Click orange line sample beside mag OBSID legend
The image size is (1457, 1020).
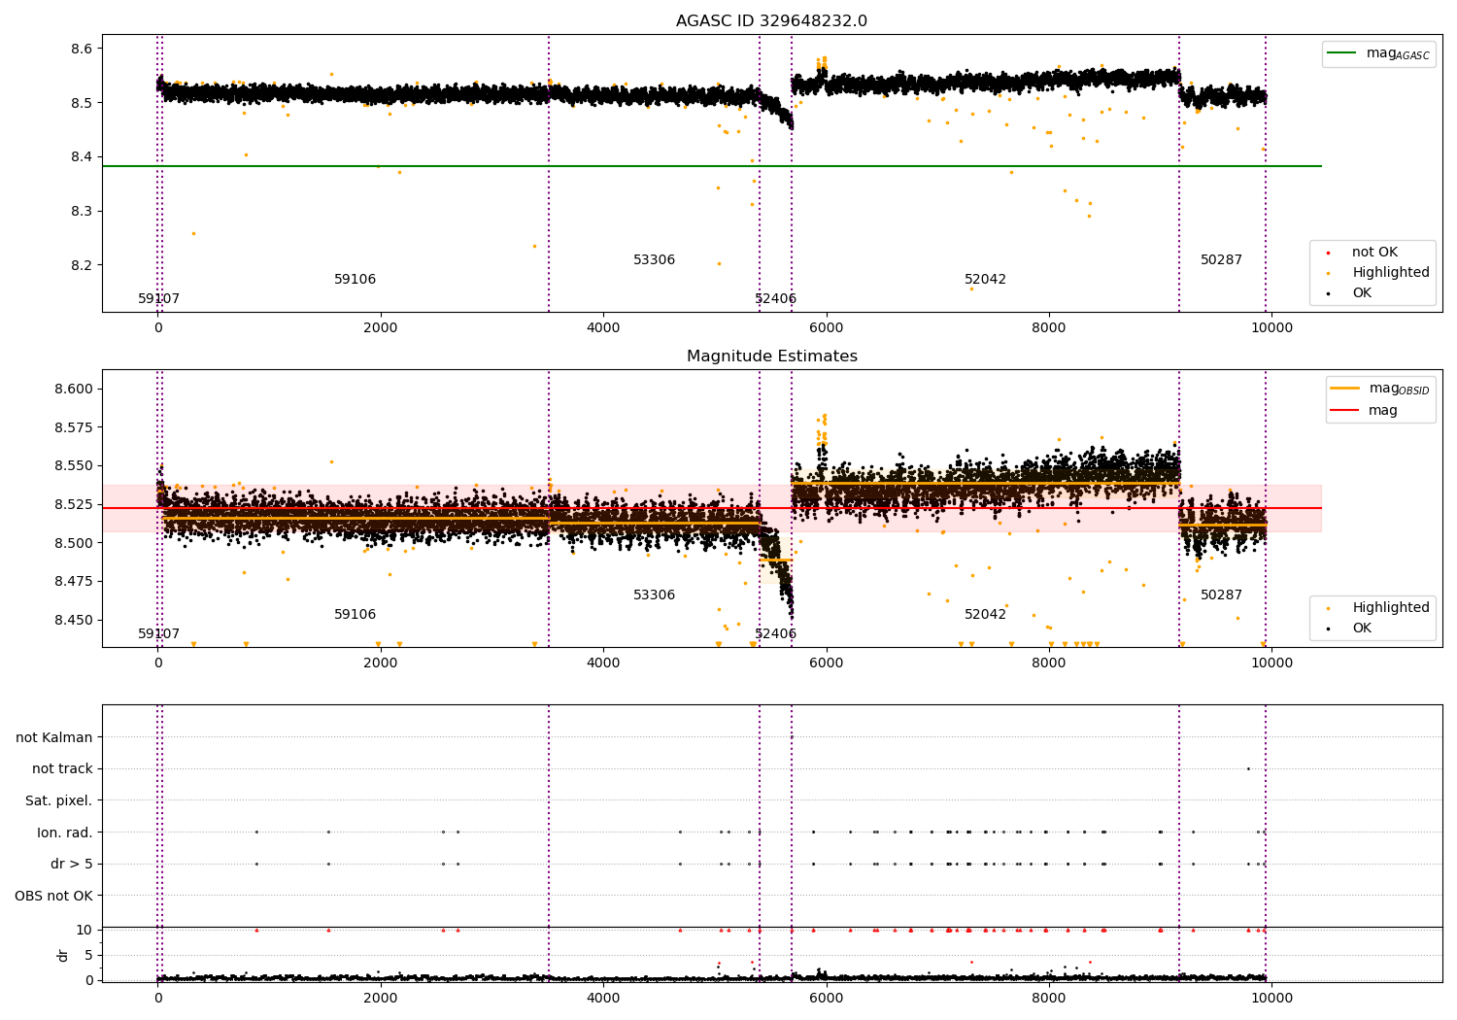[1345, 389]
